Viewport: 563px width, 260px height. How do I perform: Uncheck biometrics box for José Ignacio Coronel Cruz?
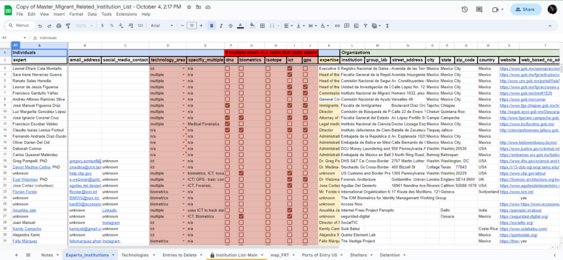pyautogui.click(x=242, y=118)
